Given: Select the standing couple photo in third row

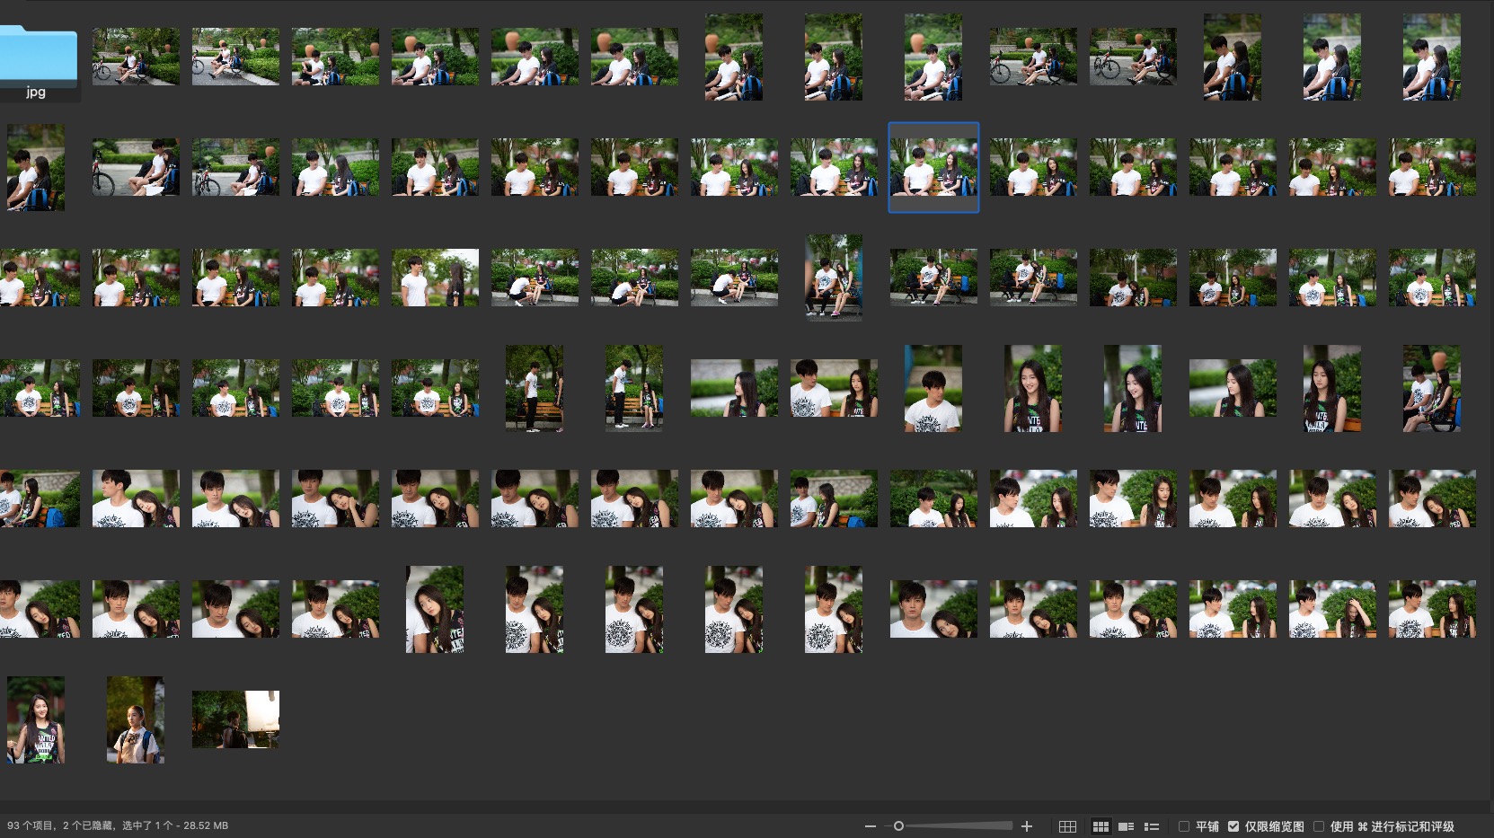Looking at the screenshot, I should tap(435, 278).
